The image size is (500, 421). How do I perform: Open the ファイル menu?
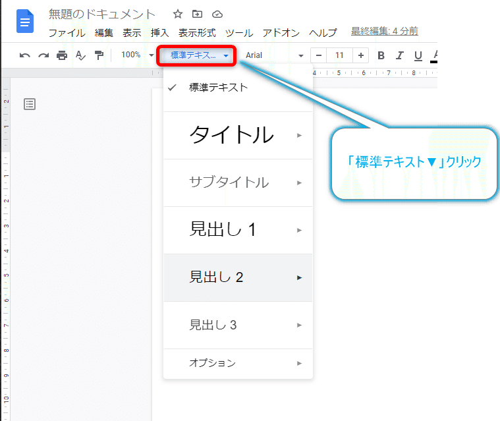(x=67, y=32)
